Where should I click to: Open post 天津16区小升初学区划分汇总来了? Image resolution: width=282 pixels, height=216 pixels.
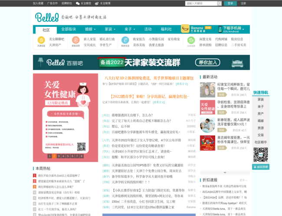click(x=142, y=152)
